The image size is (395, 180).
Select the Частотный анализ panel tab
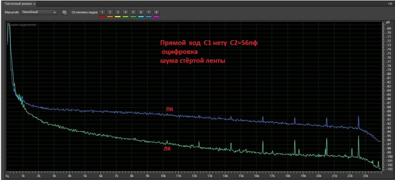(19, 4)
